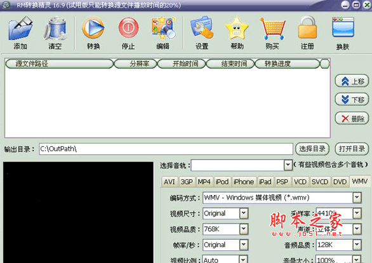Remove selected file with 删除 button
The image size is (372, 263).
(352, 118)
